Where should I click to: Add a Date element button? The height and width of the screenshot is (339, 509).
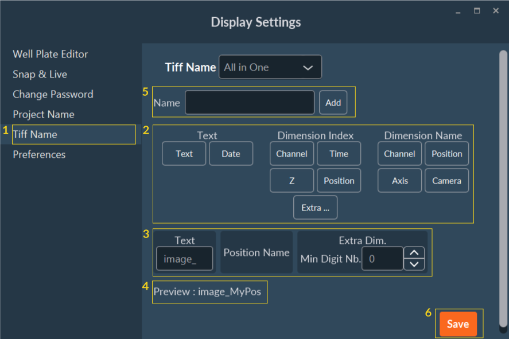[x=231, y=154]
